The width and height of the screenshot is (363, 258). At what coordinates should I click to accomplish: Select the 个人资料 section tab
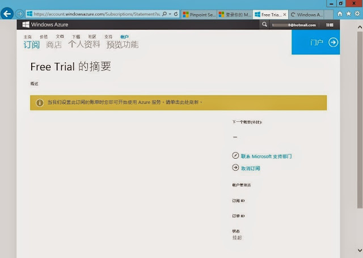point(84,44)
